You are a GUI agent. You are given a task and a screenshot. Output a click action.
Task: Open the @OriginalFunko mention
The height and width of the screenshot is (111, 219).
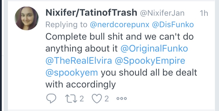[x=154, y=49]
